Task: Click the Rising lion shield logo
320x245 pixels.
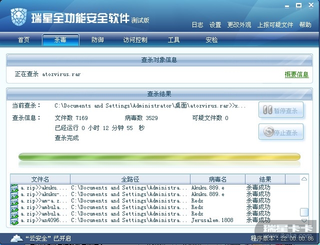Action: 19,16
